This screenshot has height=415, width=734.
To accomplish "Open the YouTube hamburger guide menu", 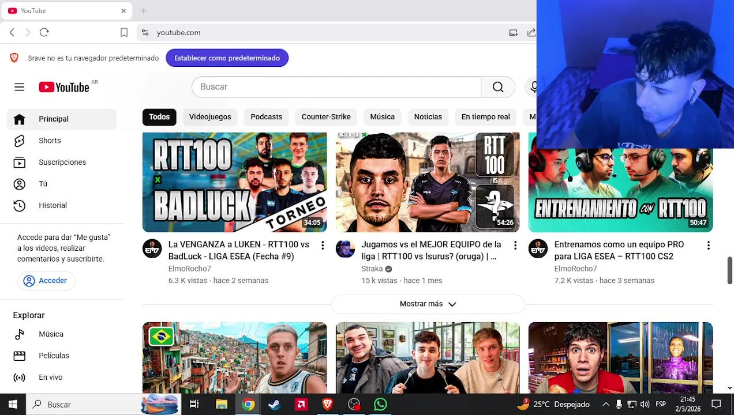I will (19, 87).
